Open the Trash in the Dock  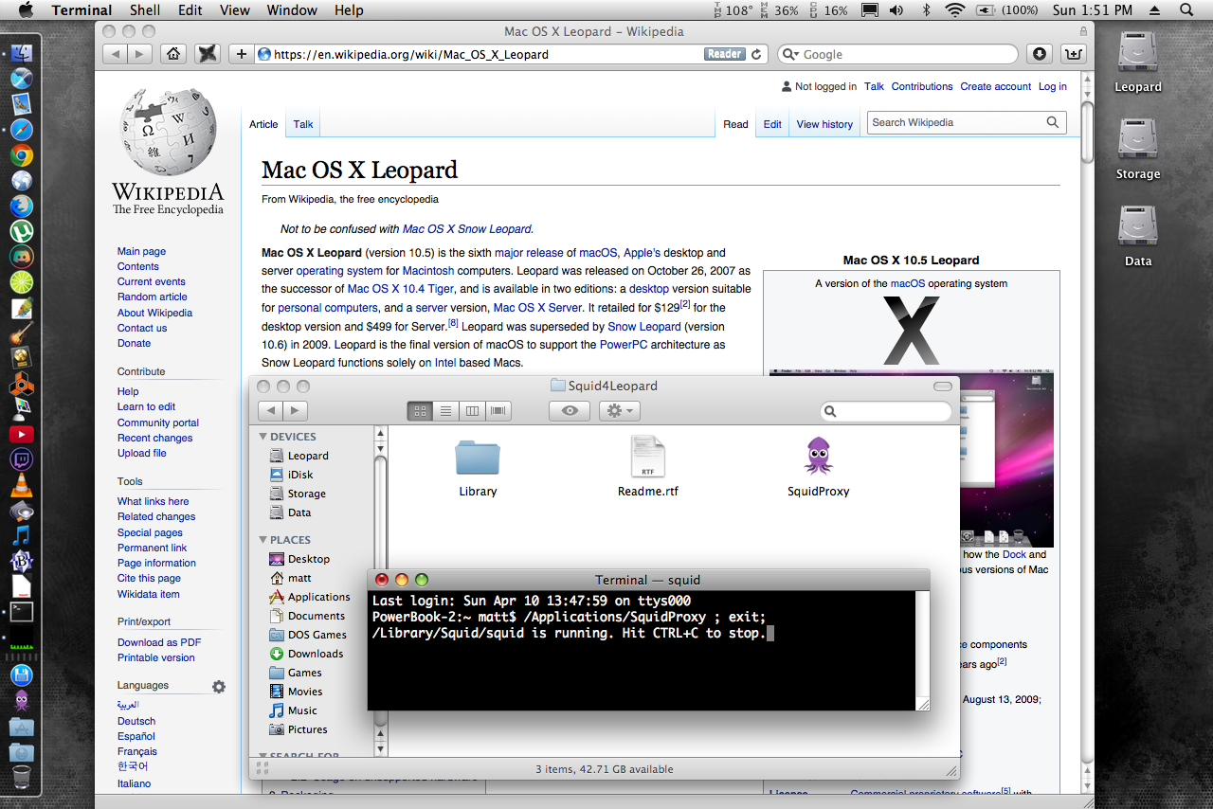click(22, 778)
